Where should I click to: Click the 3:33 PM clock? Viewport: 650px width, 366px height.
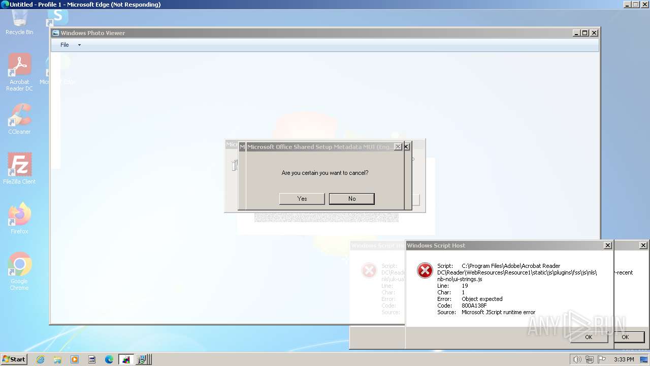click(624, 359)
